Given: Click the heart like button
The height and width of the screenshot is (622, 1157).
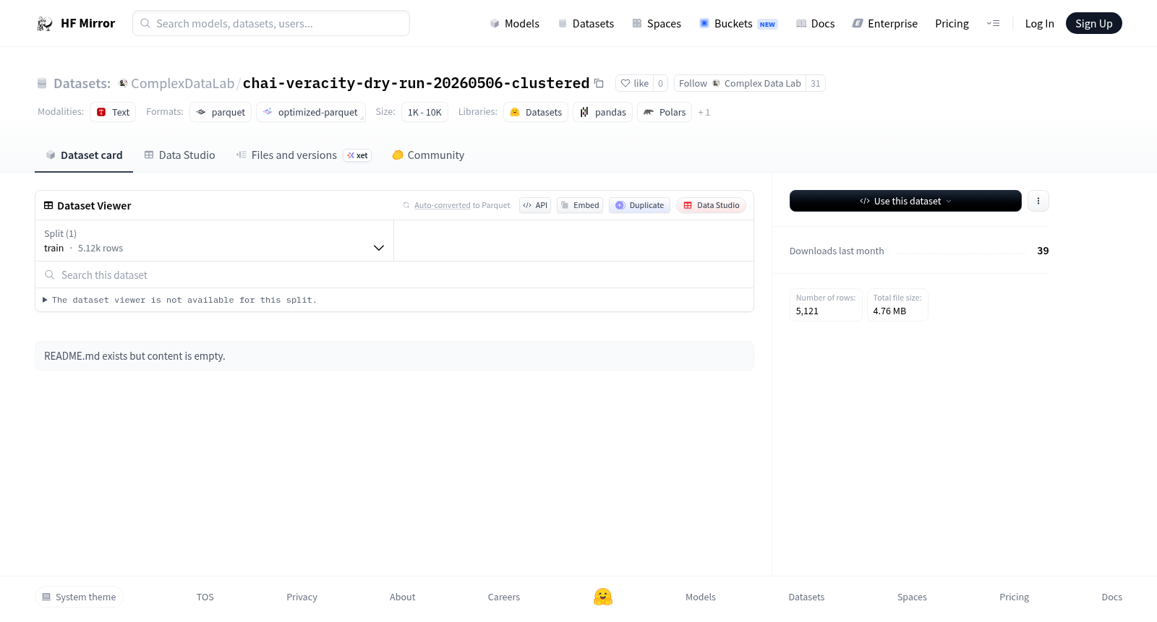Looking at the screenshot, I should pos(634,83).
